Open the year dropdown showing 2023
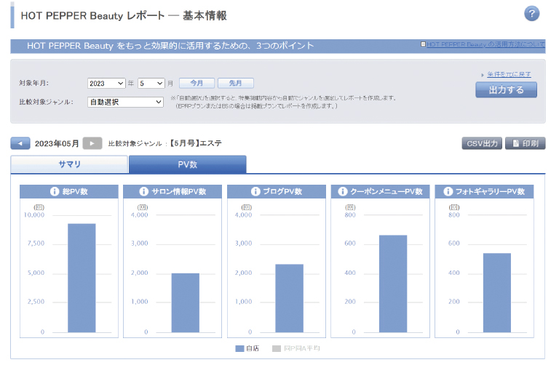The height and width of the screenshot is (365, 559). coord(106,84)
